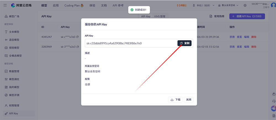
Task: Open the 使用指南 guide link
Action: (x=217, y=16)
